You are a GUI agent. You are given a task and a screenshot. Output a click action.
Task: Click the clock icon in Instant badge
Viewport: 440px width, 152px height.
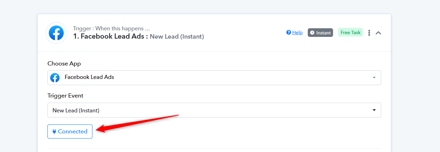point(312,33)
